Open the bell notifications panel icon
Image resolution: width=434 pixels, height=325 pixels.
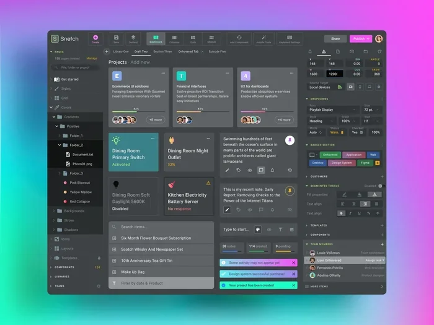point(310,51)
